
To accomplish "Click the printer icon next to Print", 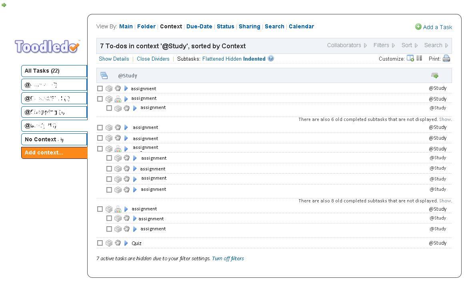I will click(446, 59).
